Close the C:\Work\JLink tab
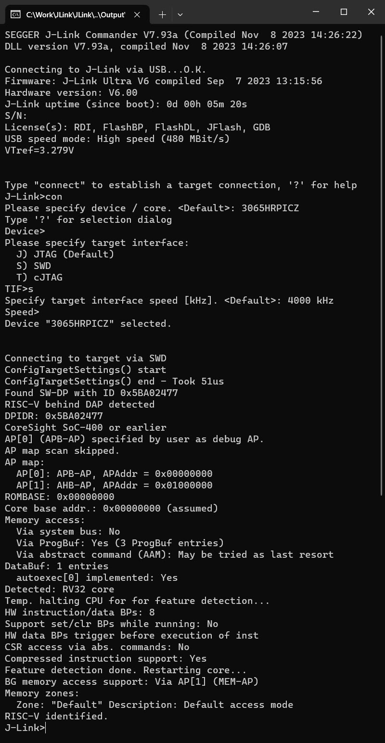Image resolution: width=385 pixels, height=743 pixels. tap(137, 14)
